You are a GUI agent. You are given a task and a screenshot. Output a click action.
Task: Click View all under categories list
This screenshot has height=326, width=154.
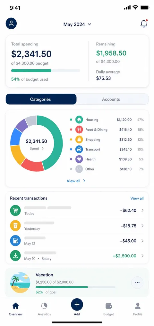tap(76, 181)
